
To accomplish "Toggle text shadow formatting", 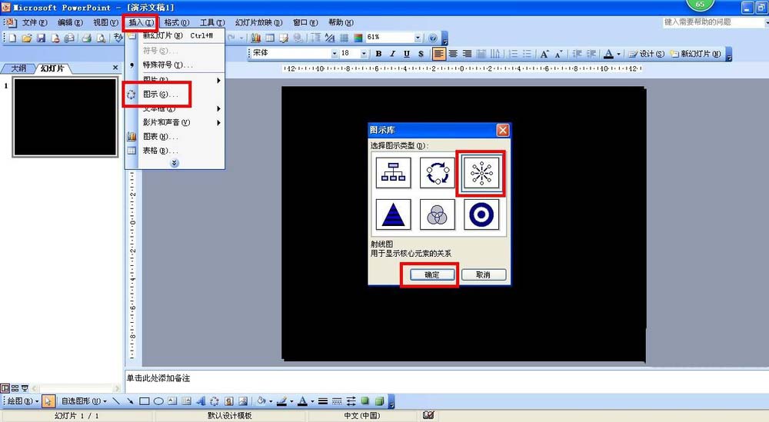I will tap(421, 54).
